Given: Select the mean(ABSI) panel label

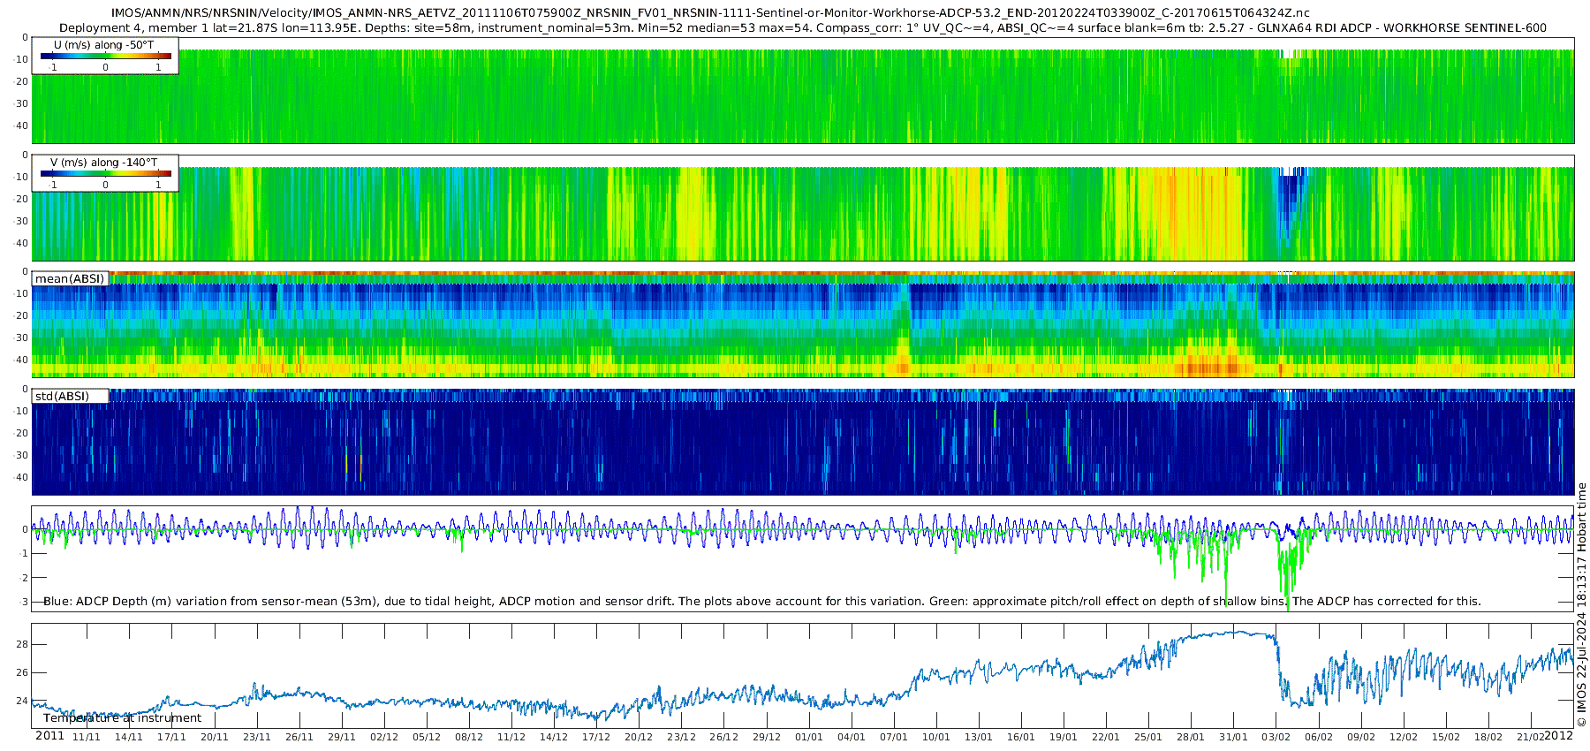Looking at the screenshot, I should [x=70, y=279].
